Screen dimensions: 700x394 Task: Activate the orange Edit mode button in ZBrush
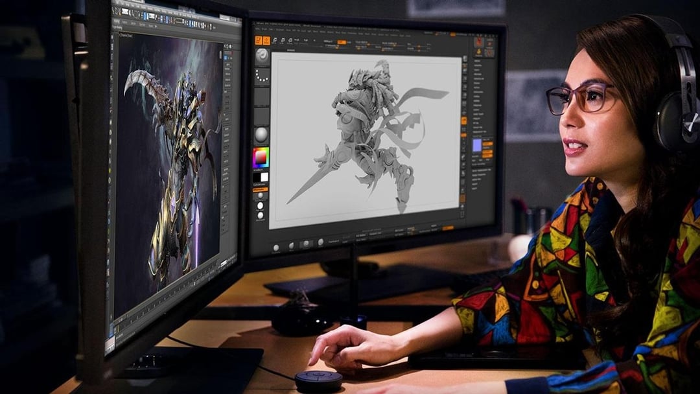(x=258, y=40)
